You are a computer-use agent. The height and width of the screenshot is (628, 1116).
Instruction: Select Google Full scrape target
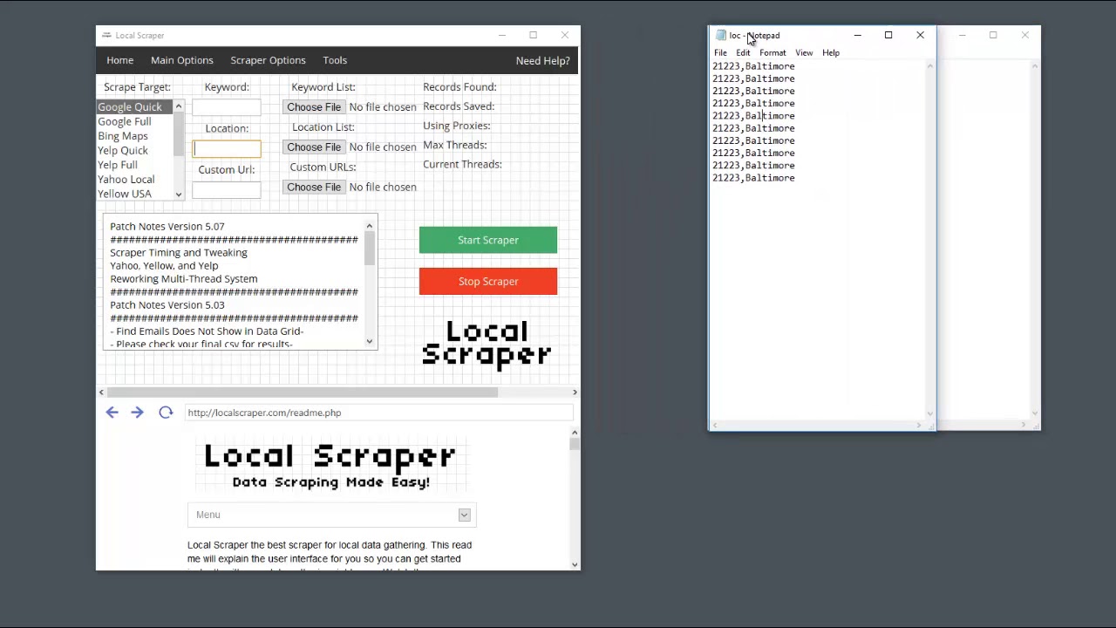click(134, 121)
